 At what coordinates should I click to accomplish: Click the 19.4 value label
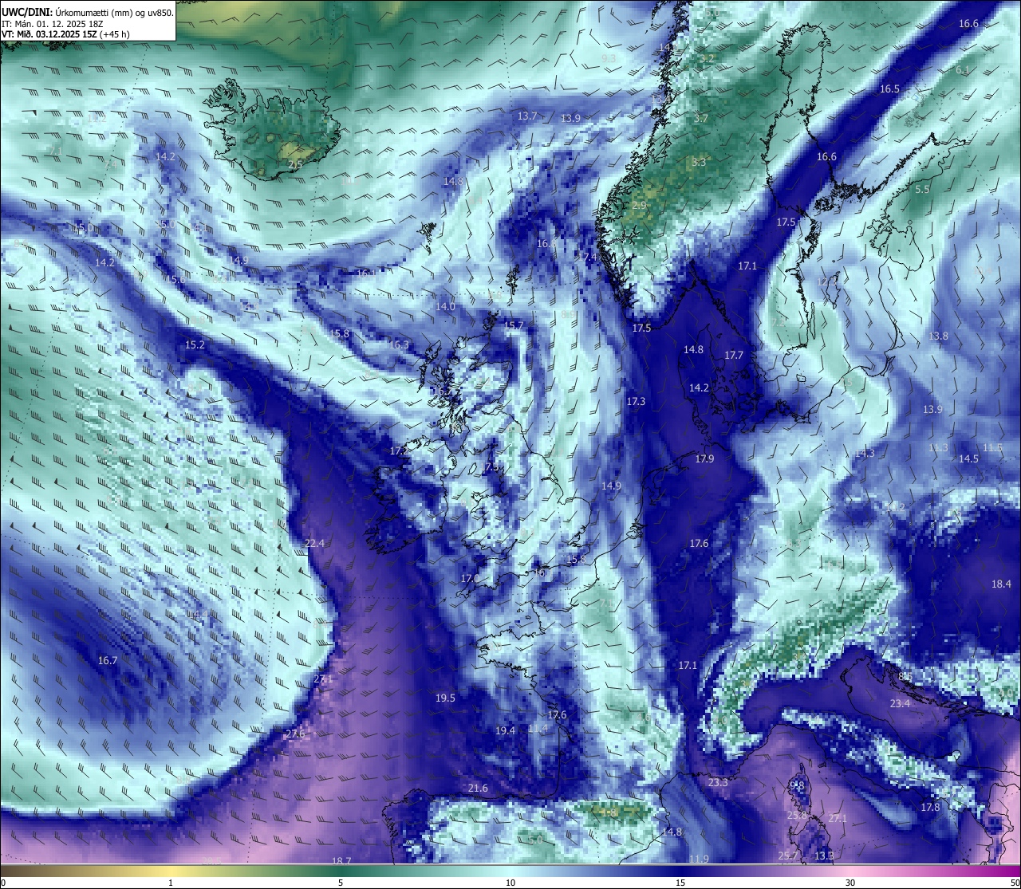pos(505,730)
